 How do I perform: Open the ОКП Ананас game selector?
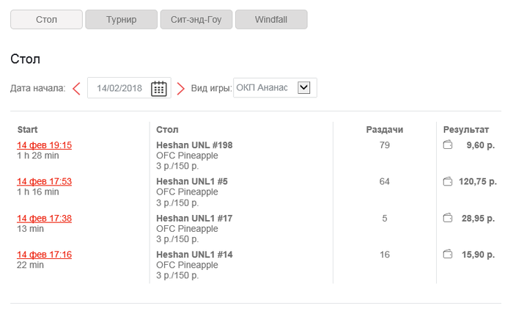[266, 88]
